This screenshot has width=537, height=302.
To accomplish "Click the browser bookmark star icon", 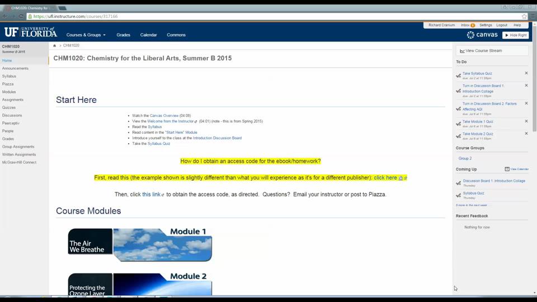I will pyautogui.click(x=524, y=16).
